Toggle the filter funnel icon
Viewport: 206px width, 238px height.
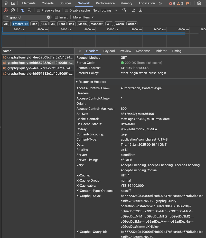tap(22, 10)
